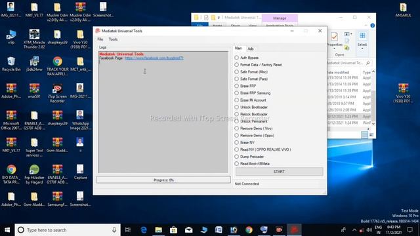The height and width of the screenshot is (236, 420).
Task: Open the ANSARUL desktop icon
Action: [403, 10]
